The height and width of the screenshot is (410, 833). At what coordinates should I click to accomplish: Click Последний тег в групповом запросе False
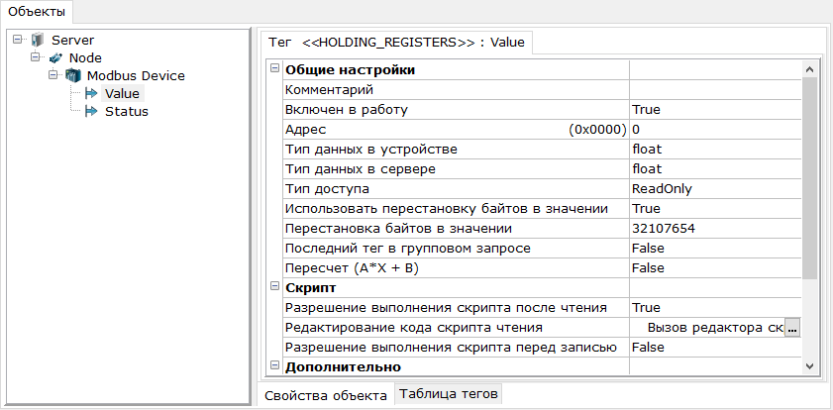tap(715, 248)
